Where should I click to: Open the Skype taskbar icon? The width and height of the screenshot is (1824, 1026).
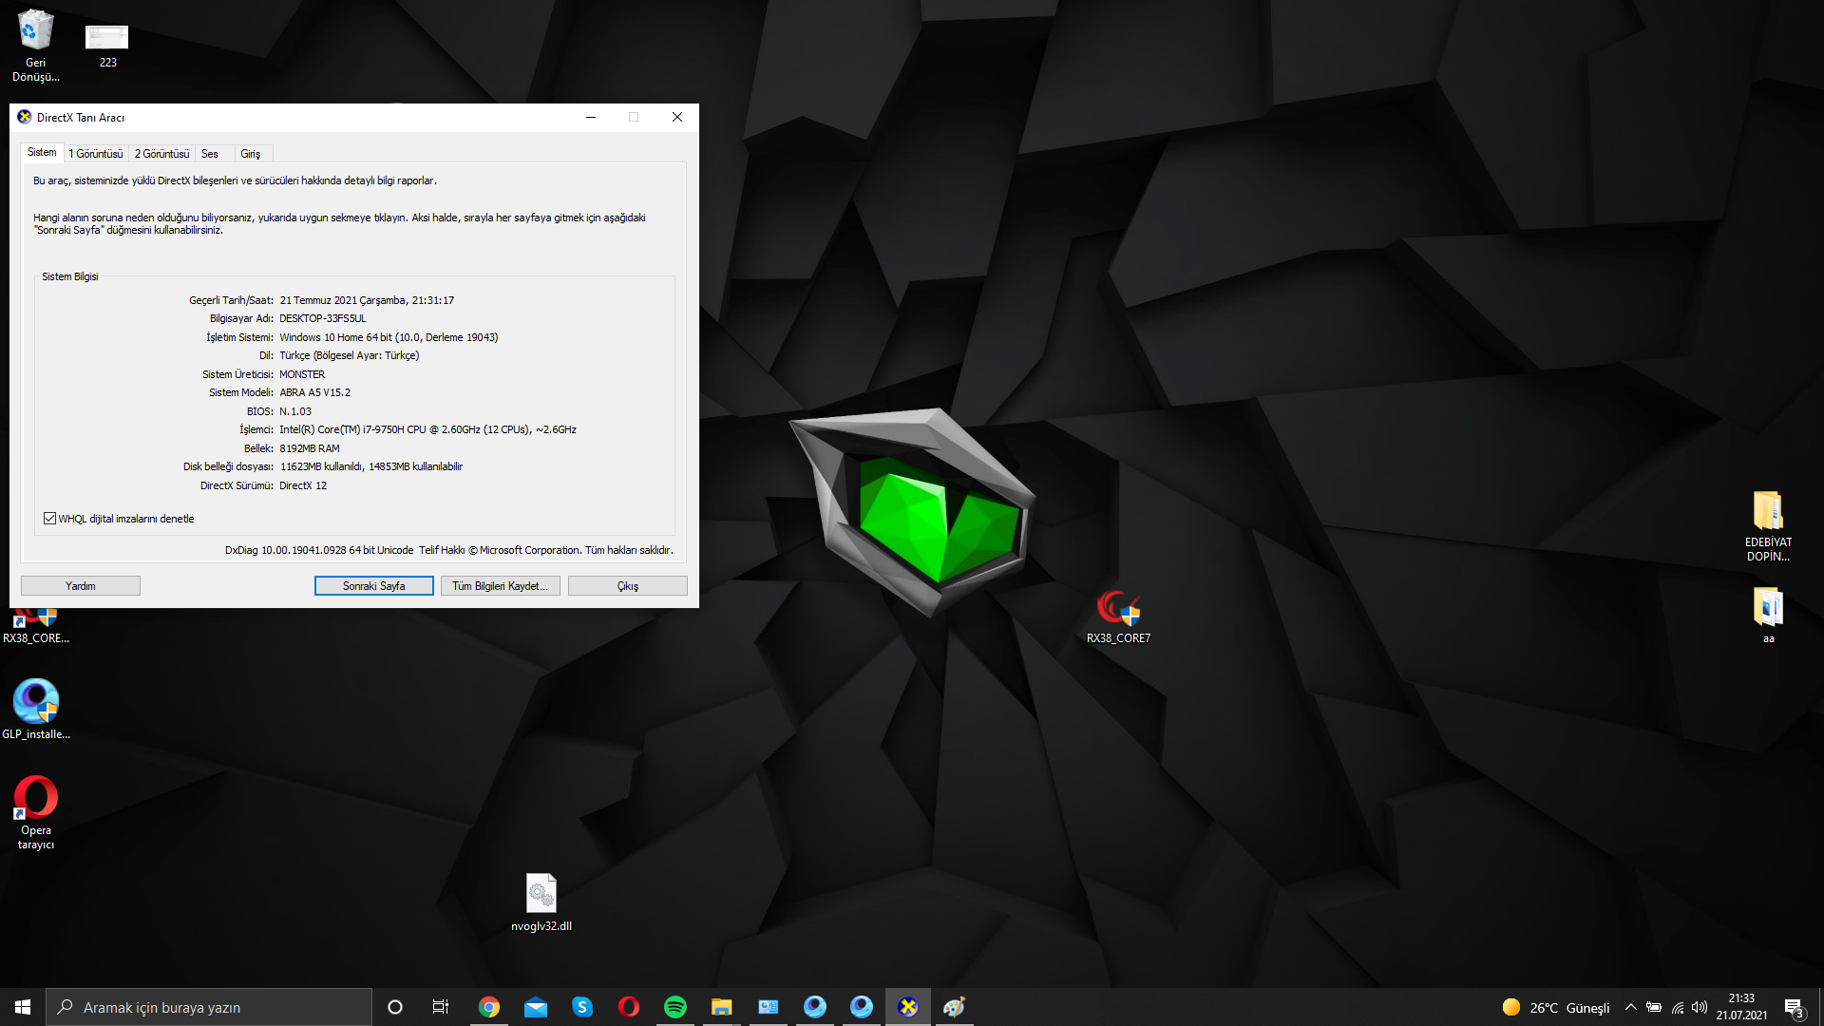(582, 1007)
